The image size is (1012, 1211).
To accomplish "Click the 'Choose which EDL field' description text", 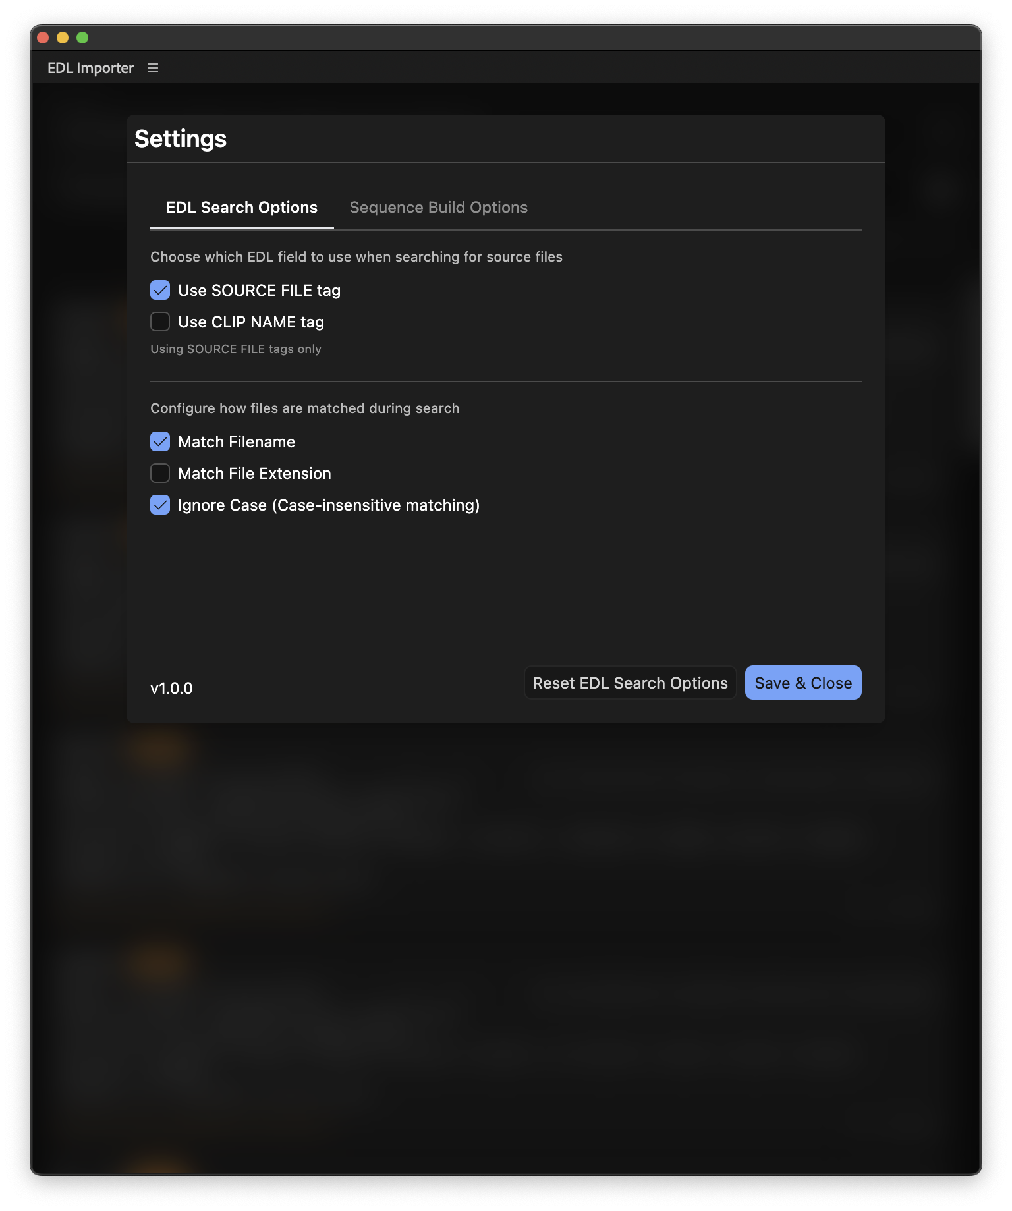I will pyautogui.click(x=356, y=257).
